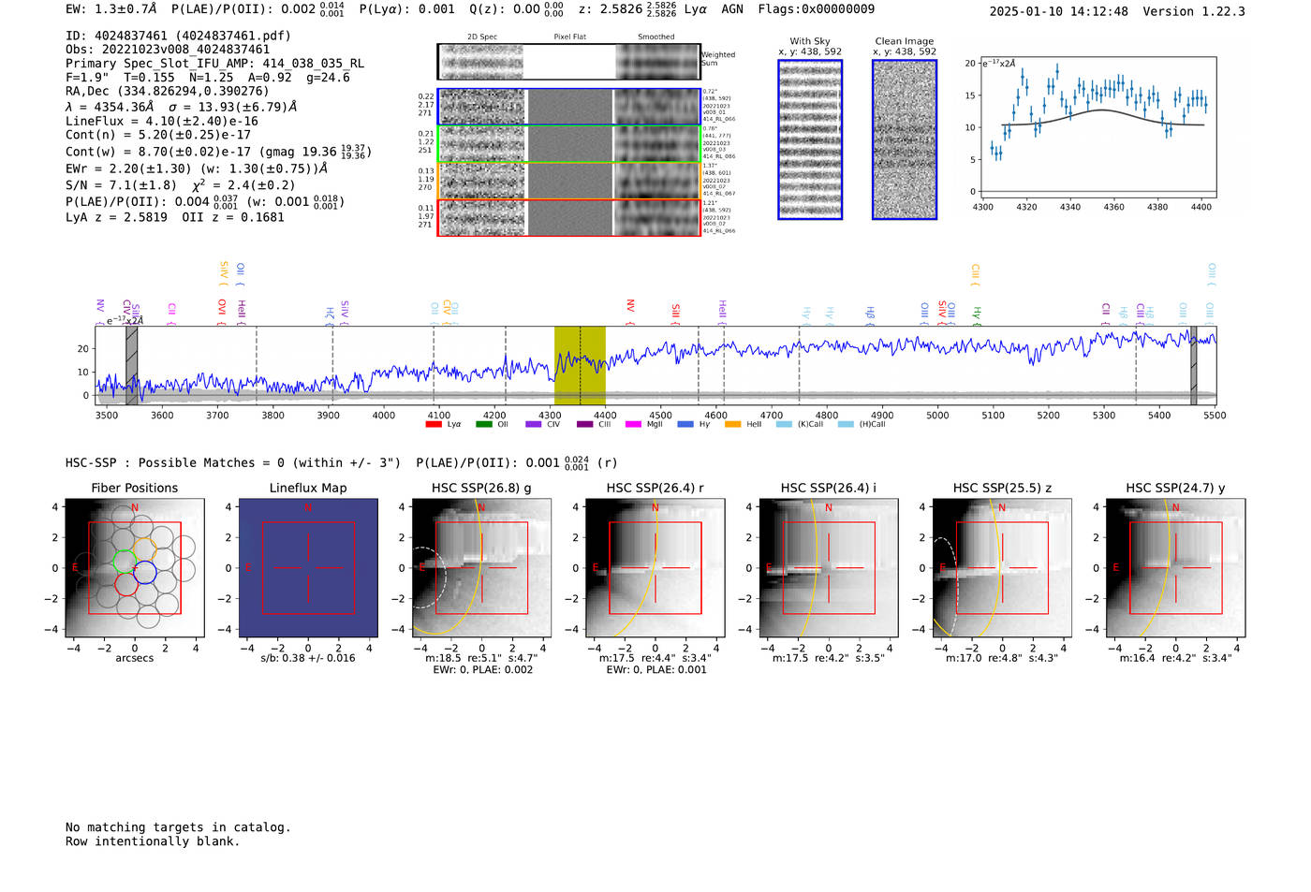Click the (H)CaII legend swatch
Viewport: 1311px width, 892px height.
[x=847, y=425]
